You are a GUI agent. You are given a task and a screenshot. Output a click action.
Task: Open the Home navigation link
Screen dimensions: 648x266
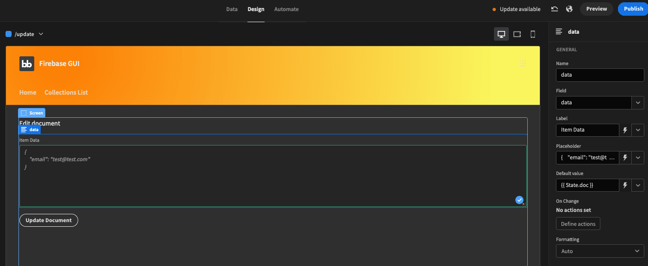pyautogui.click(x=28, y=92)
